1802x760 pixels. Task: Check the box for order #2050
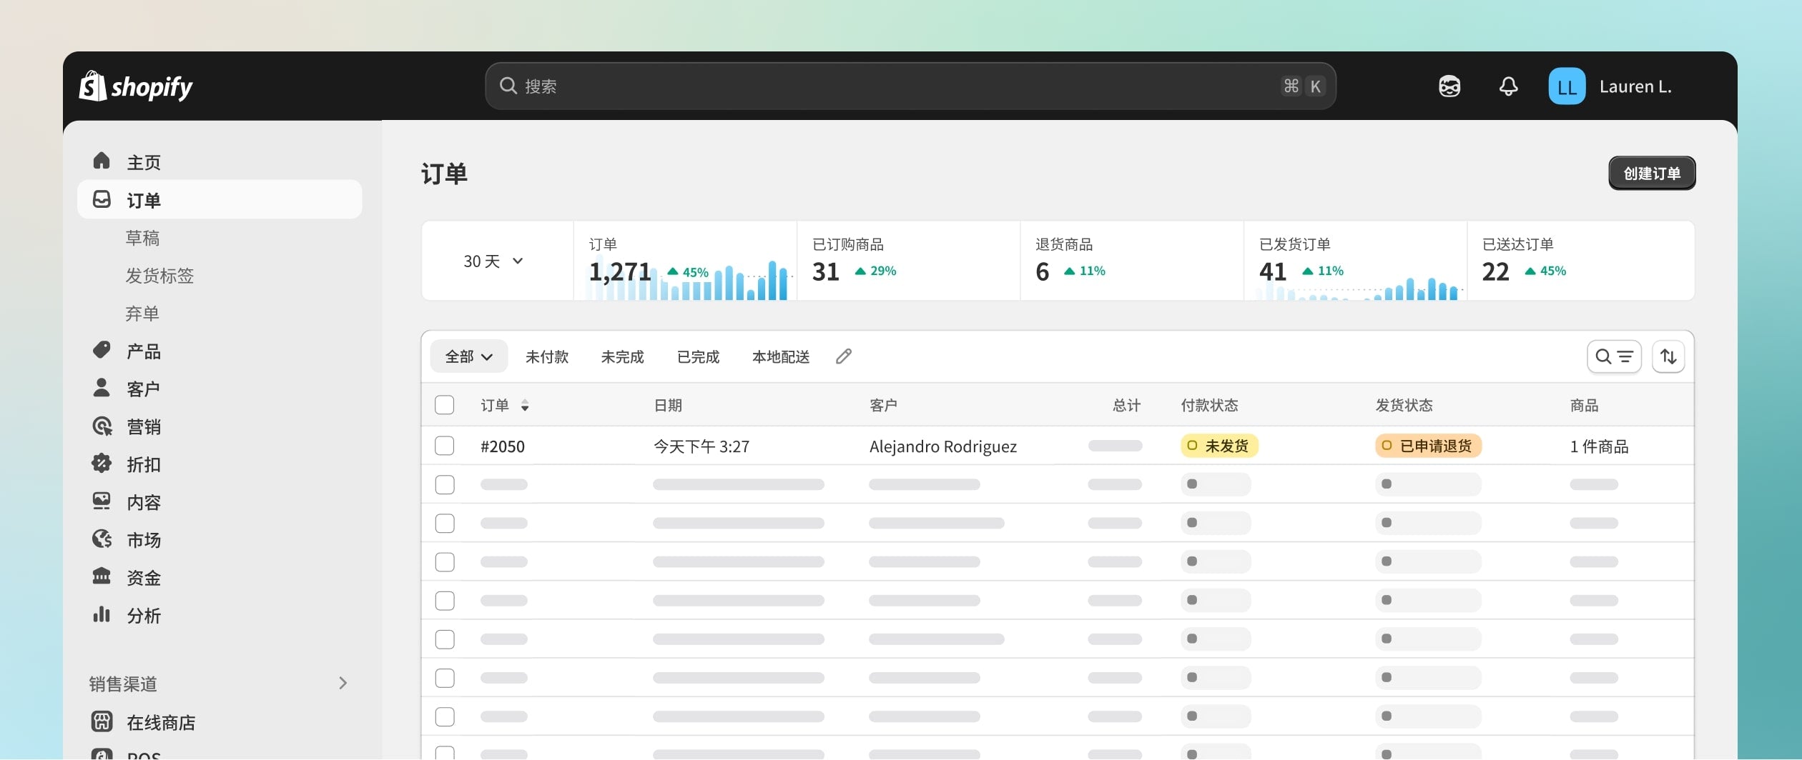[444, 446]
